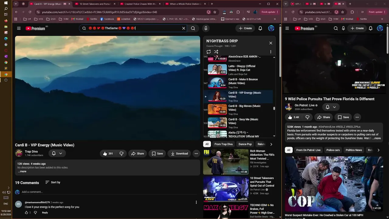Select the Dance-Pop filter chip
The height and width of the screenshot is (219, 389).
245,144
